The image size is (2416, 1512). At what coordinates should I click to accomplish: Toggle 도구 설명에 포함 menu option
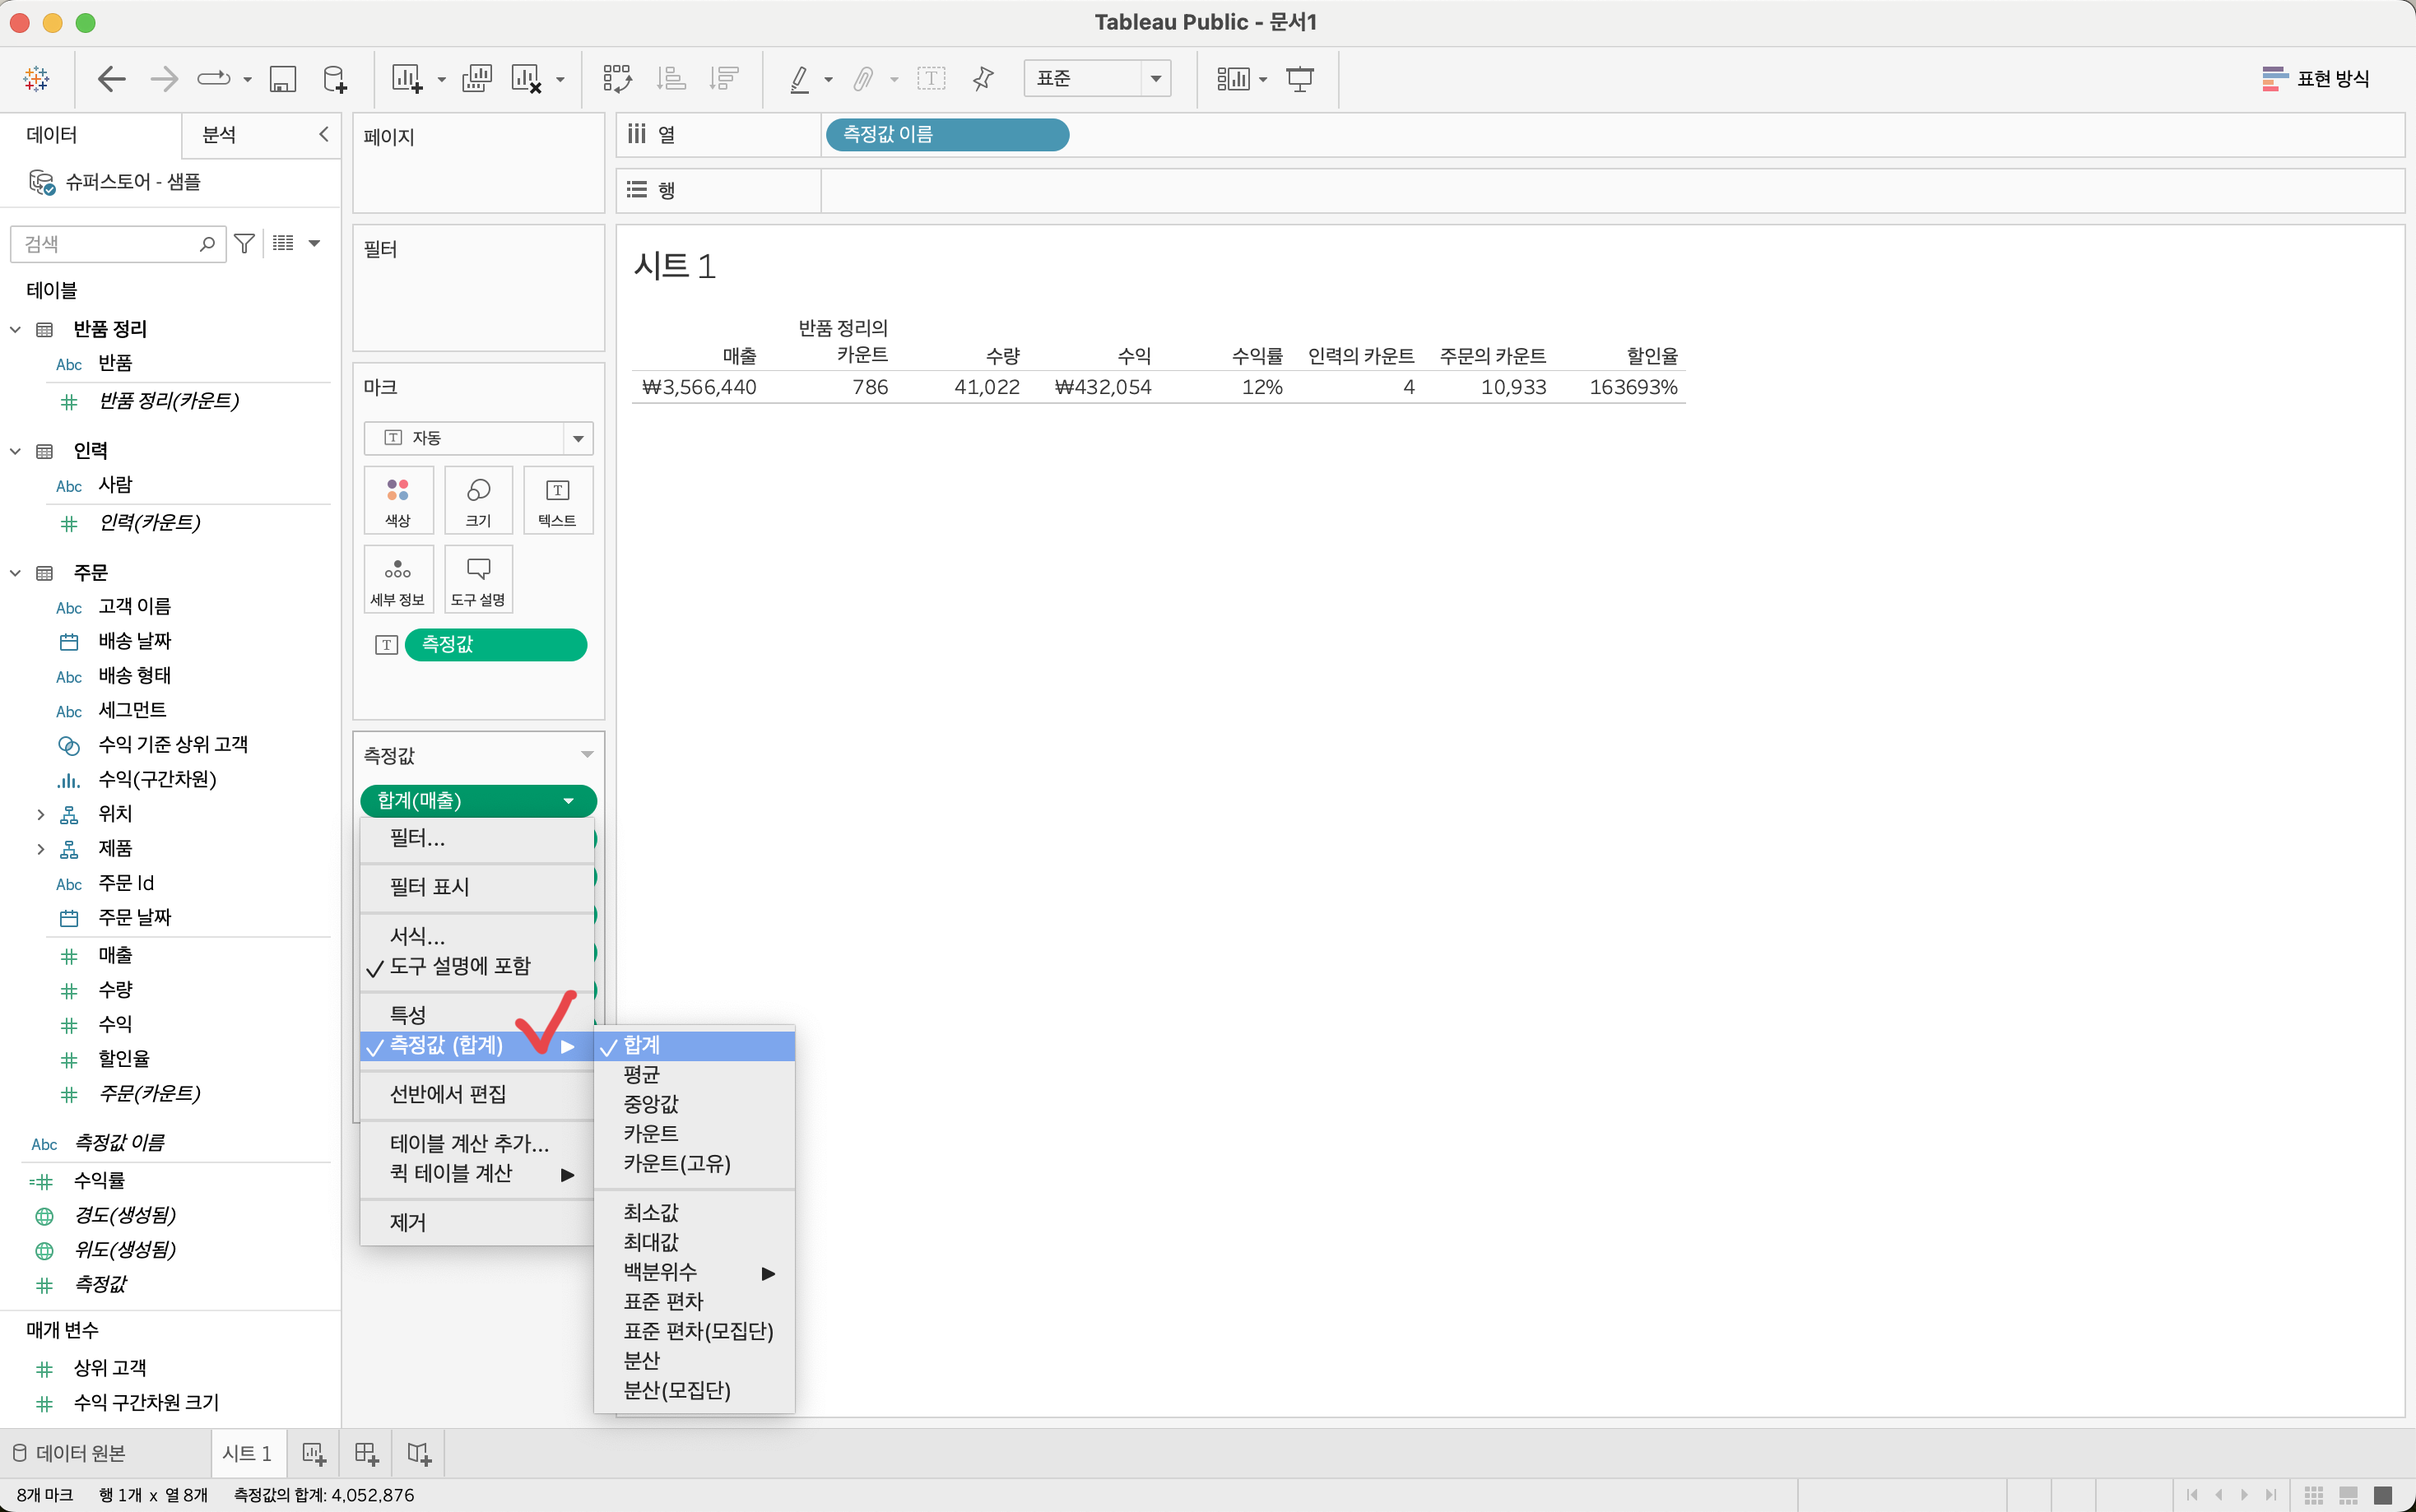tap(460, 966)
